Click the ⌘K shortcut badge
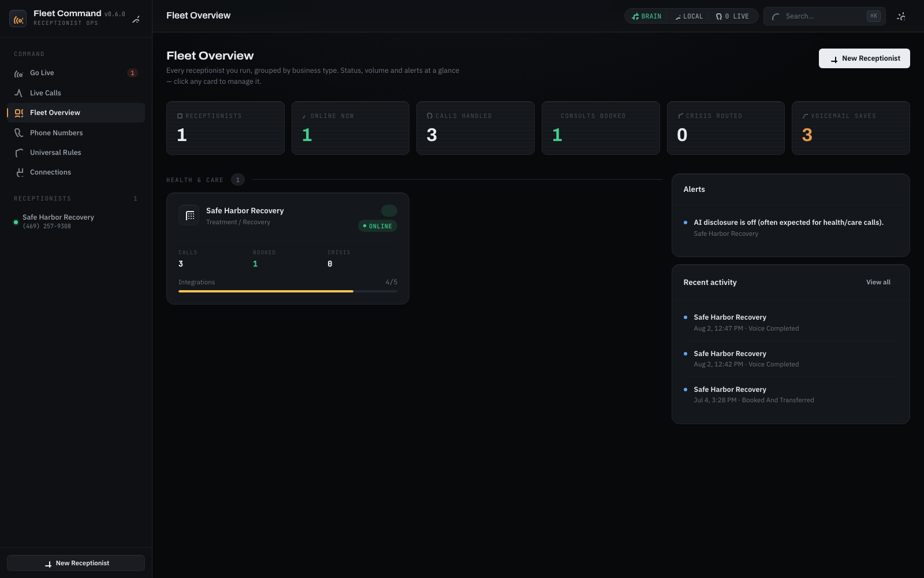The height and width of the screenshot is (578, 924). [874, 16]
